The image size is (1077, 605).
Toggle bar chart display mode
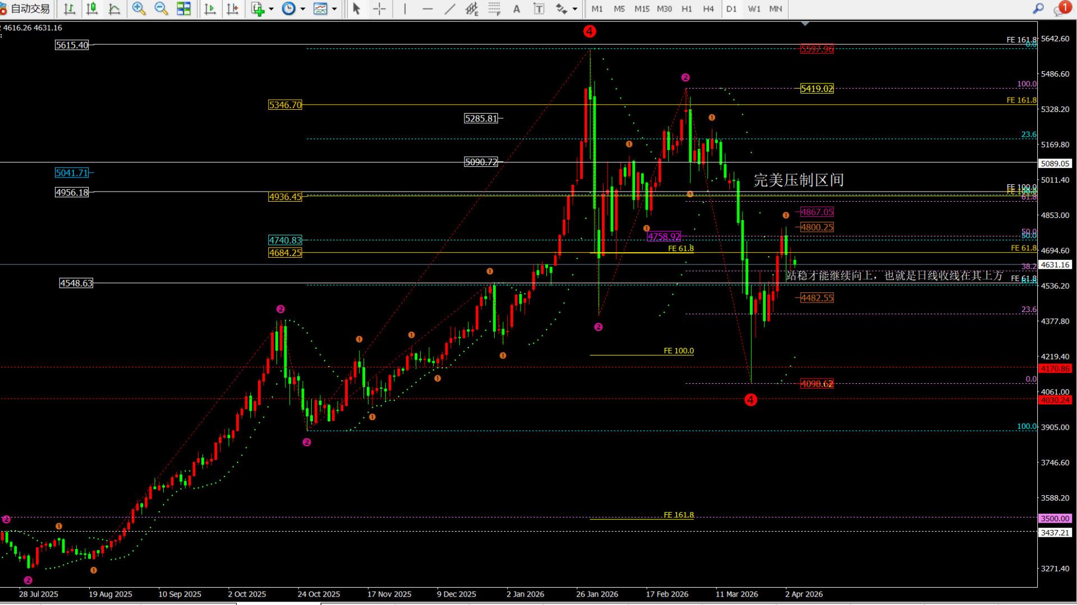tap(70, 9)
